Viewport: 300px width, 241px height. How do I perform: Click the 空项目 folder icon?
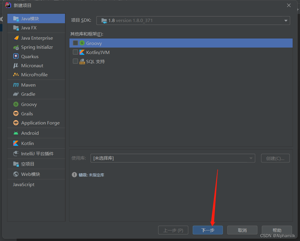[x=16, y=164]
